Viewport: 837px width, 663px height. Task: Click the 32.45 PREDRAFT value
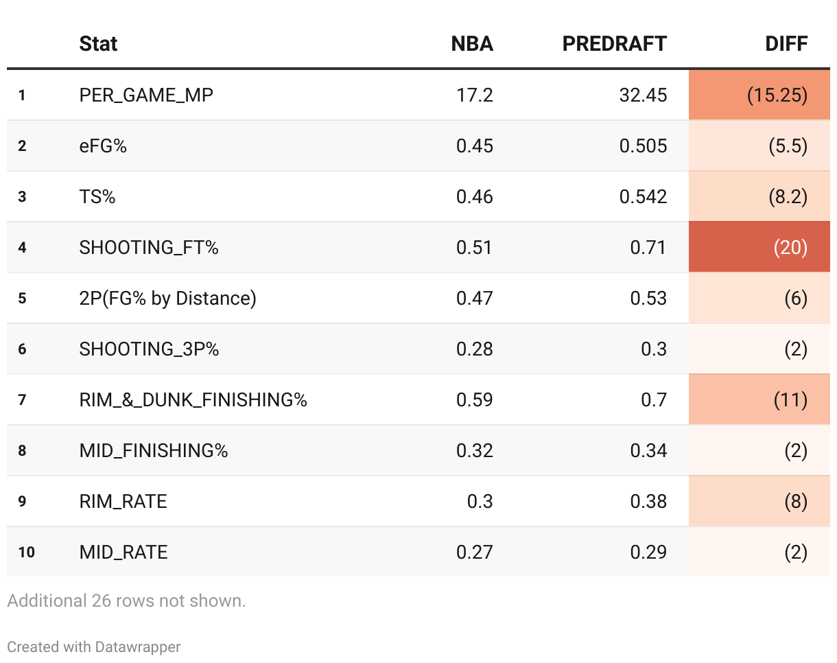[x=643, y=95]
